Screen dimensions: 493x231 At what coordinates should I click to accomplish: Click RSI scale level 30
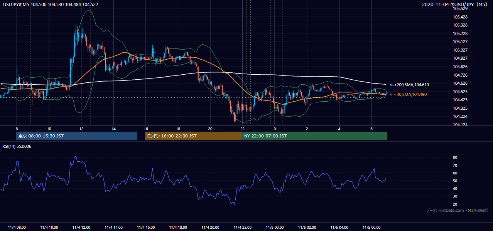pyautogui.click(x=455, y=196)
